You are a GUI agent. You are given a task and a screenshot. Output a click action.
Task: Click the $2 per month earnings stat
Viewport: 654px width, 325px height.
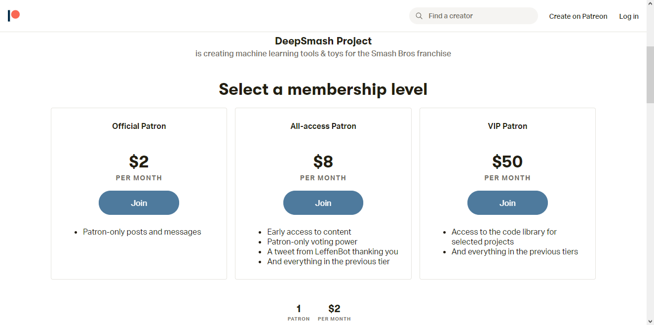pyautogui.click(x=334, y=313)
